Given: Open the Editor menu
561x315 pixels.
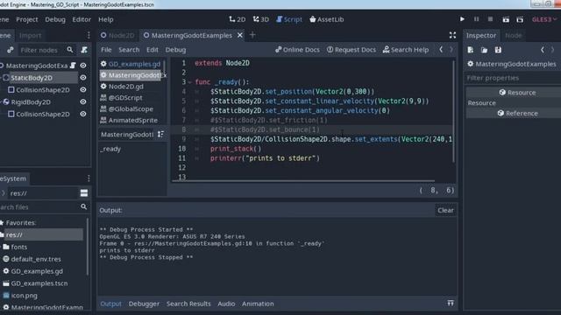Looking at the screenshot, I should 82,19.
